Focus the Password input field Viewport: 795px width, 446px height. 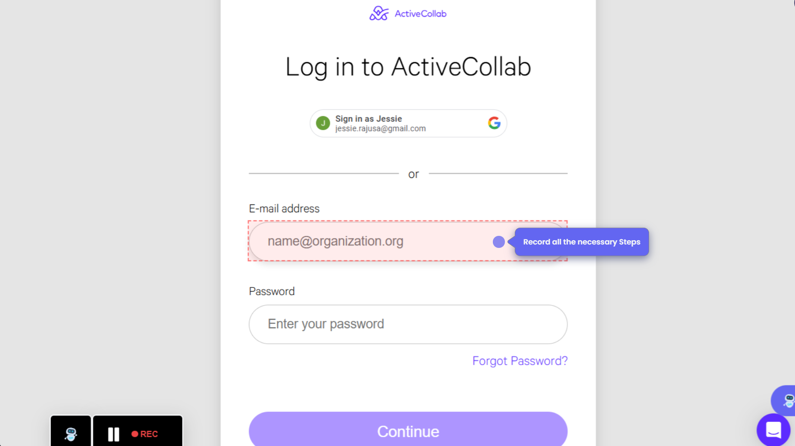pyautogui.click(x=408, y=324)
